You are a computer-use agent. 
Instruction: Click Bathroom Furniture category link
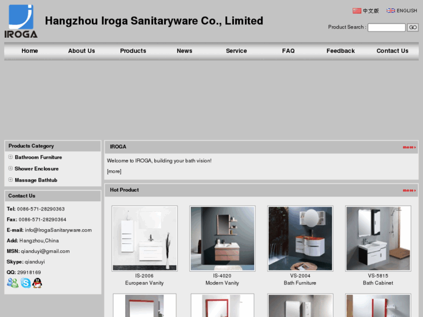(x=38, y=157)
